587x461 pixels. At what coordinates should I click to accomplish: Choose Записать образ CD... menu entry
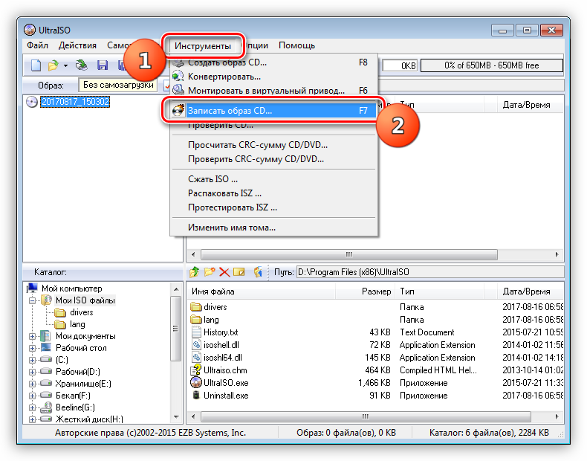coord(273,111)
